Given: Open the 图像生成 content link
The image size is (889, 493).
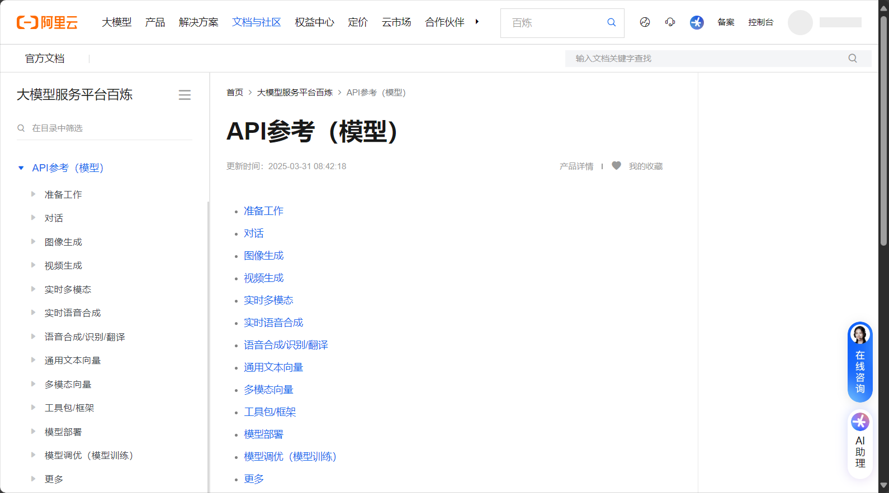Looking at the screenshot, I should point(264,256).
